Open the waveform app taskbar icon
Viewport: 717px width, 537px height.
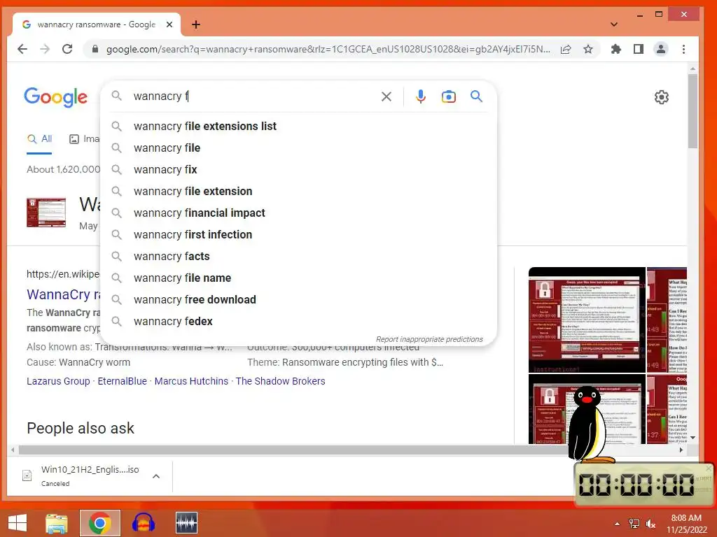(x=186, y=523)
